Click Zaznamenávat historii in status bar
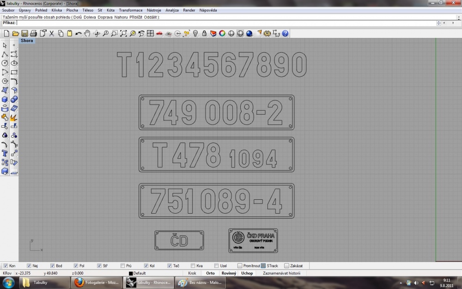Screen dimensions: 462x289 click(282, 273)
